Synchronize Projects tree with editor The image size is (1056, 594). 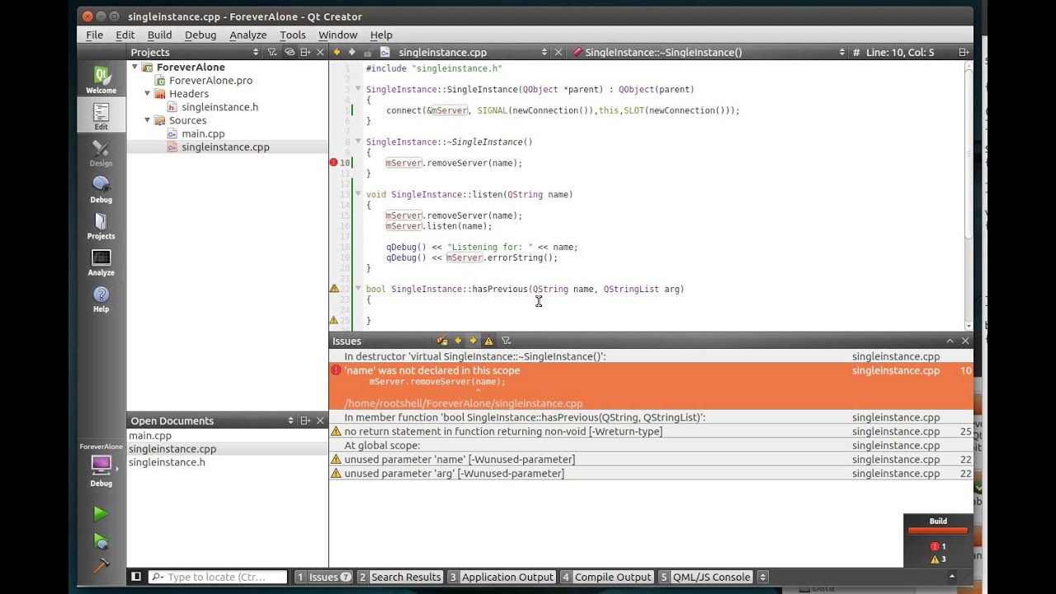pos(290,52)
